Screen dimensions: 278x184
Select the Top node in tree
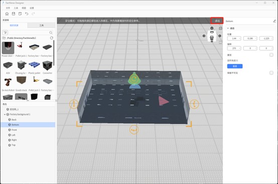coord(28,145)
